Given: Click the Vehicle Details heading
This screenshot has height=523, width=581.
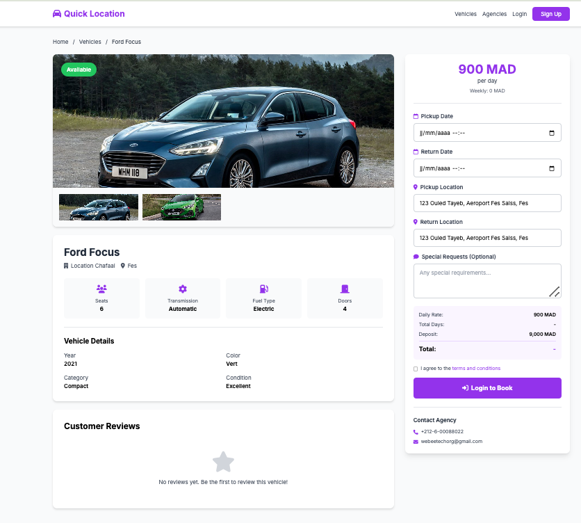Looking at the screenshot, I should [x=89, y=341].
